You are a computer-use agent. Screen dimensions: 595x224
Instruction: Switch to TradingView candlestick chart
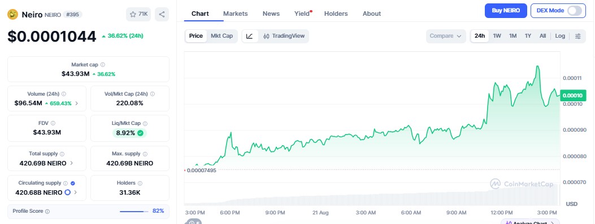pyautogui.click(x=284, y=36)
